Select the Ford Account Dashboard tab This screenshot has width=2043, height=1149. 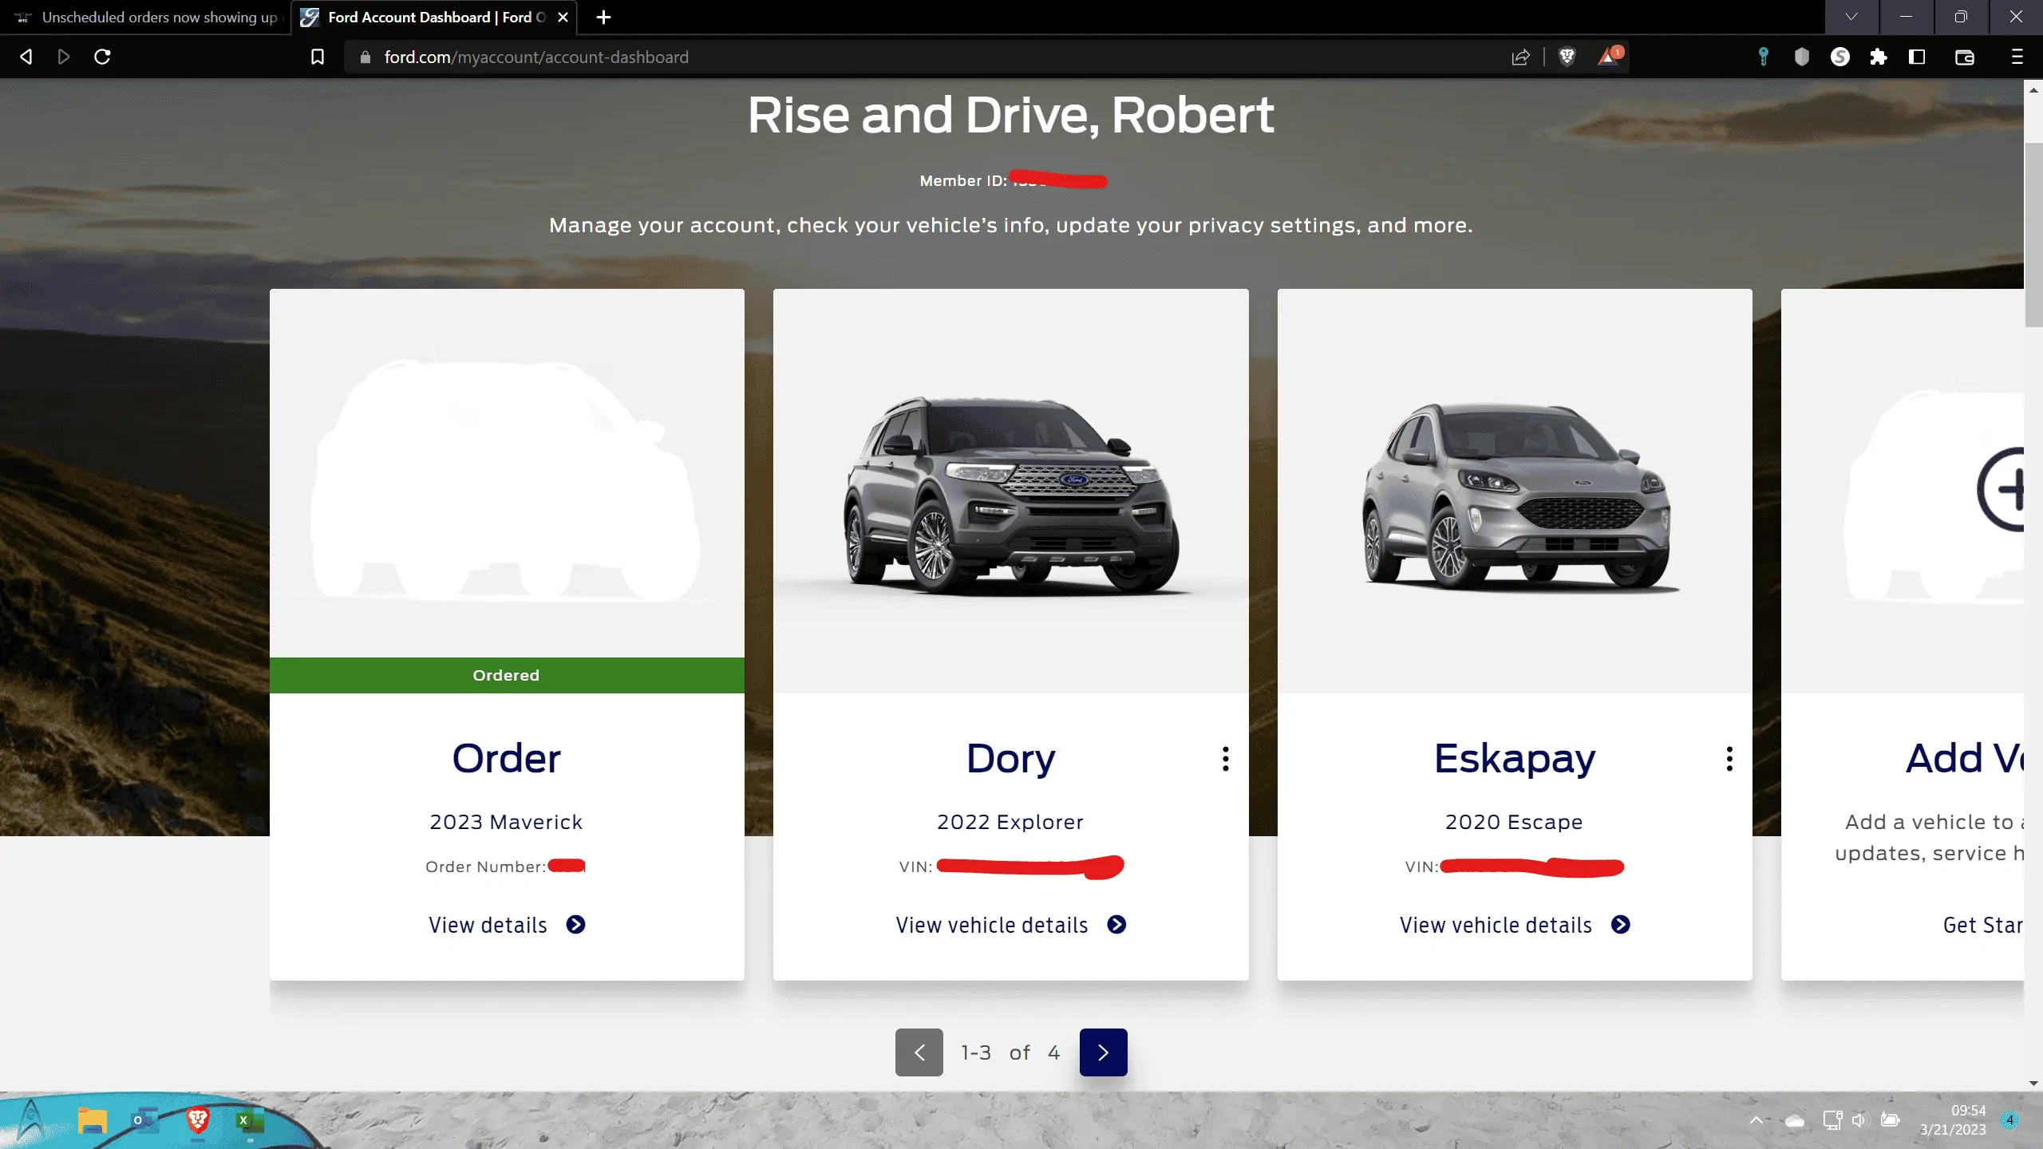coord(435,17)
